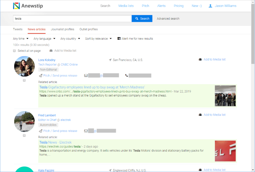Click the magnifier icon in Search button

(x=137, y=19)
